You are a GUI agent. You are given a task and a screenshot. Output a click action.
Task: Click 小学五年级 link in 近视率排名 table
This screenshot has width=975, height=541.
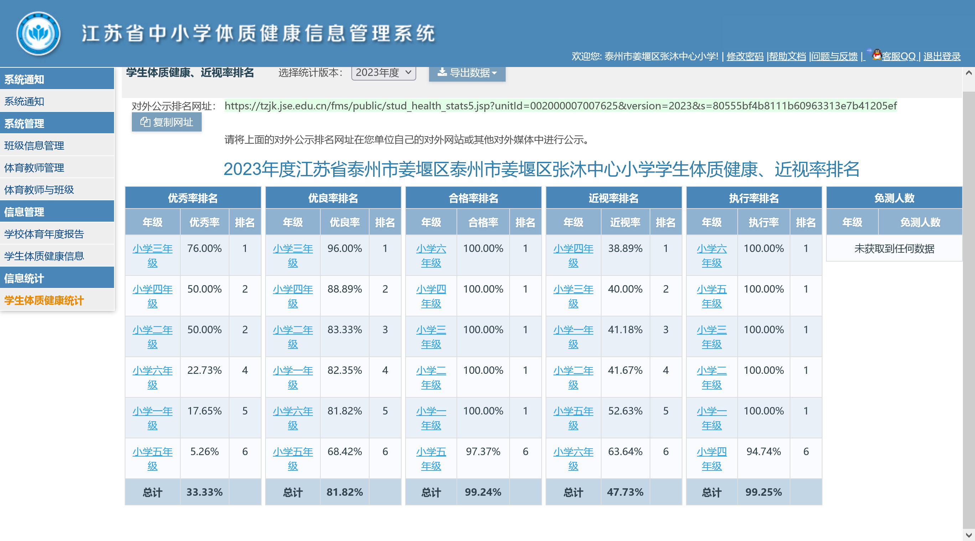(573, 418)
